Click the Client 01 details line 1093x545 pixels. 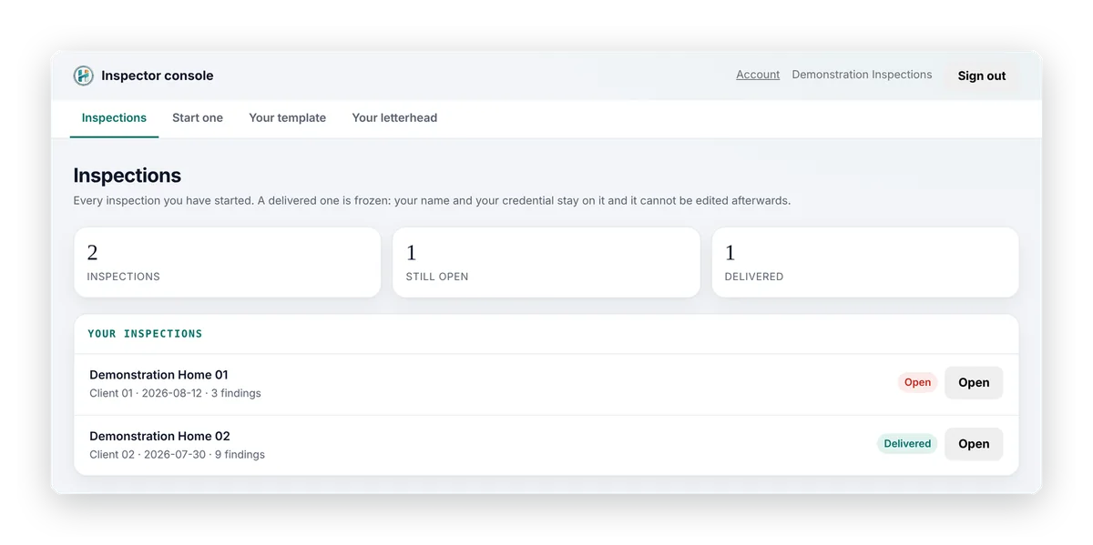(x=175, y=393)
